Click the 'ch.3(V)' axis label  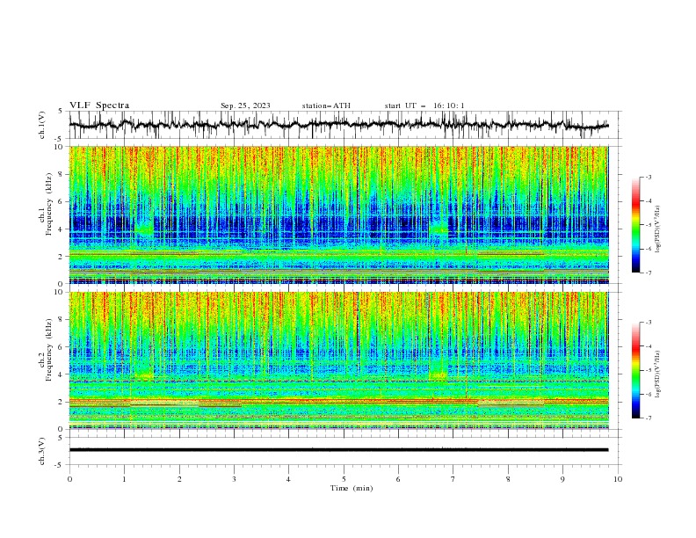pos(42,451)
